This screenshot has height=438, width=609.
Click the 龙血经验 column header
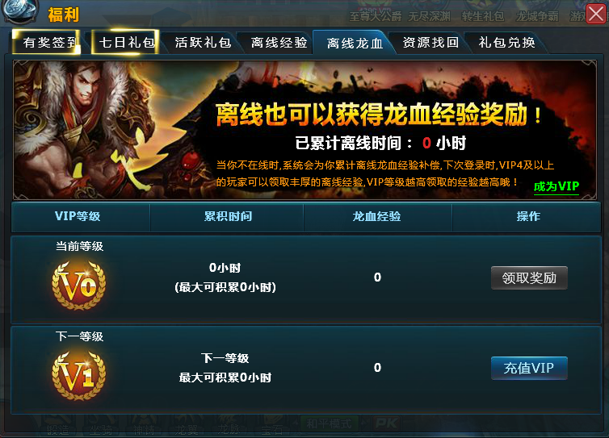pos(376,216)
